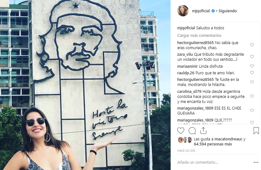Open the three-dot more options menu
This screenshot has width=261, height=170.
tap(256, 162)
